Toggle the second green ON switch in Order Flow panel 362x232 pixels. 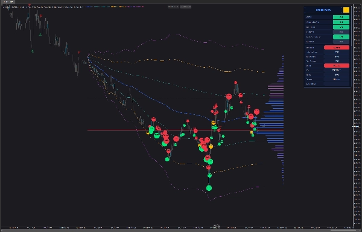click(x=341, y=22)
